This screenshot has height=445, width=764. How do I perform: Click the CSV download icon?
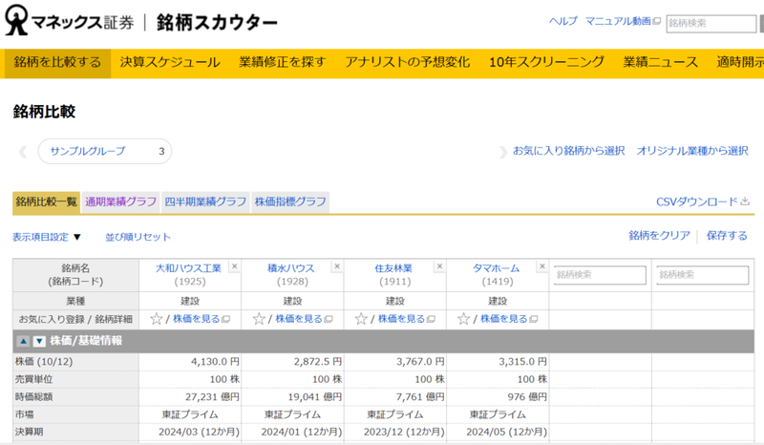(x=745, y=201)
